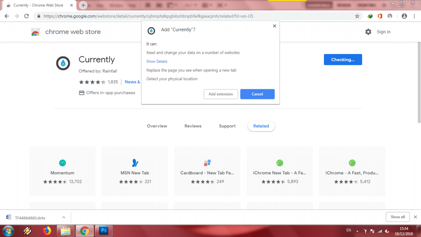Image resolution: width=421 pixels, height=237 pixels.
Task: Click the blue Checking... button
Action: click(x=343, y=60)
